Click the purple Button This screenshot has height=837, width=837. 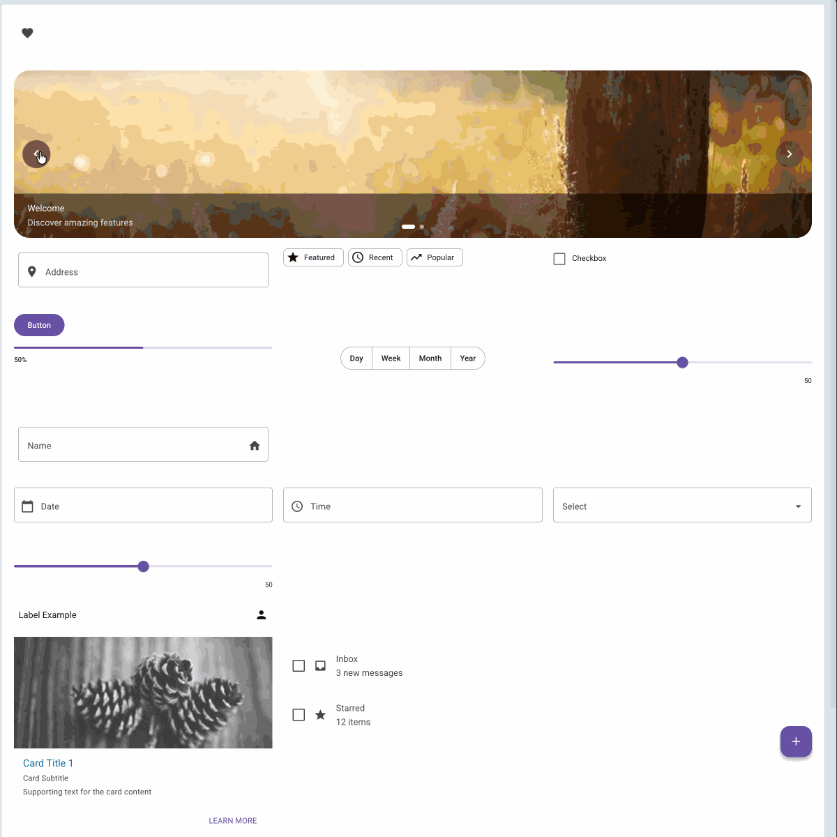(x=39, y=325)
